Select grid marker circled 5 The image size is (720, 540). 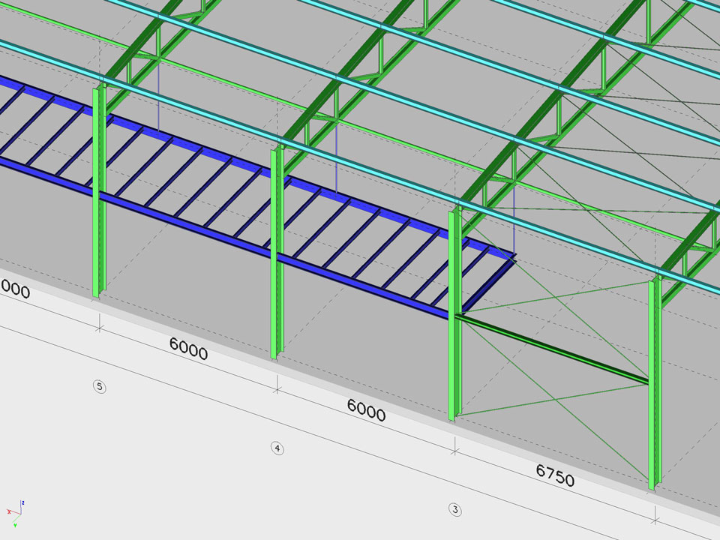coord(99,387)
